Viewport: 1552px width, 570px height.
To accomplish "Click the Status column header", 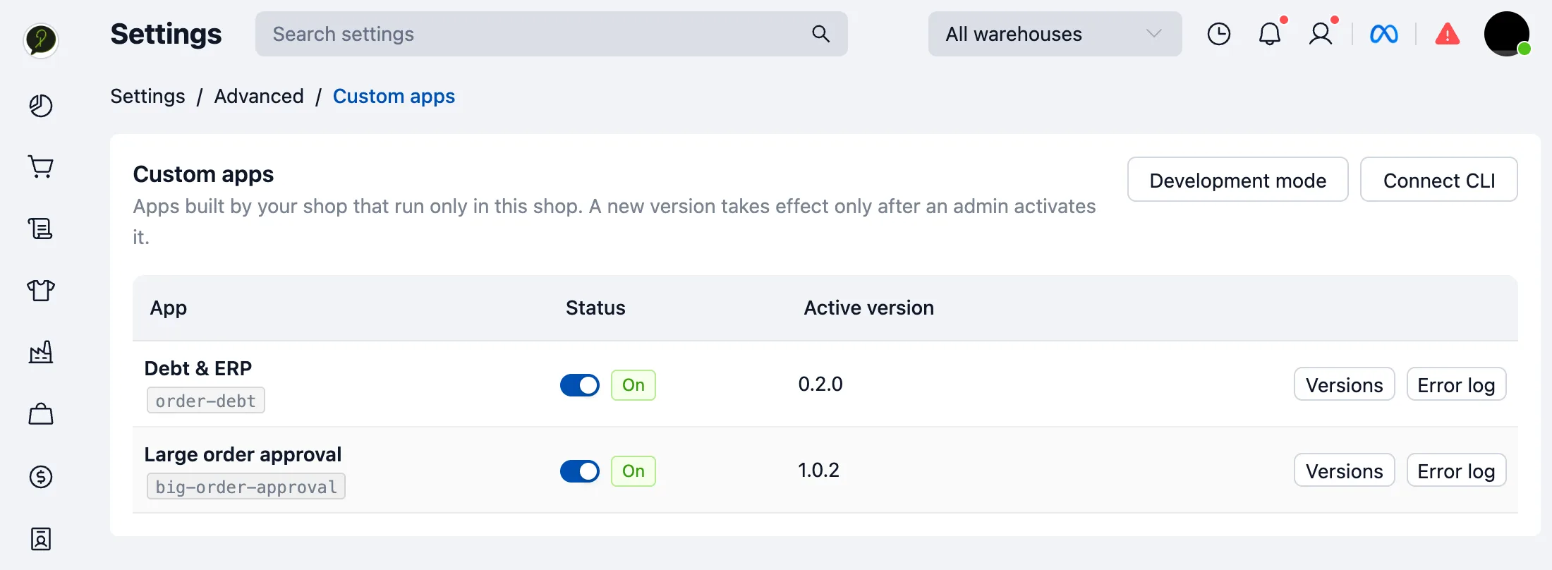I will (595, 308).
